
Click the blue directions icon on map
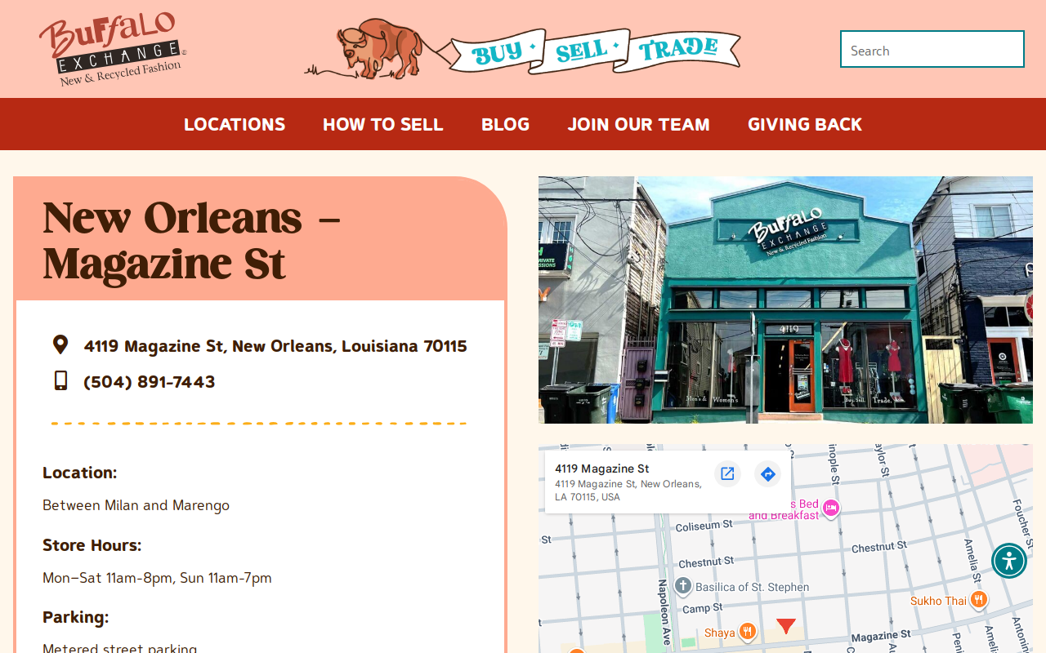point(767,473)
